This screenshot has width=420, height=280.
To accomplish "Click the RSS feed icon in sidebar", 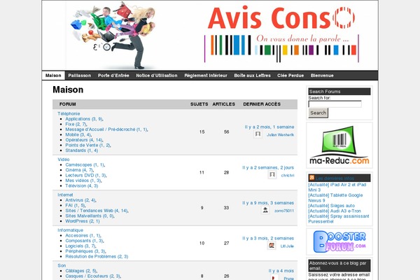I will (311, 178).
